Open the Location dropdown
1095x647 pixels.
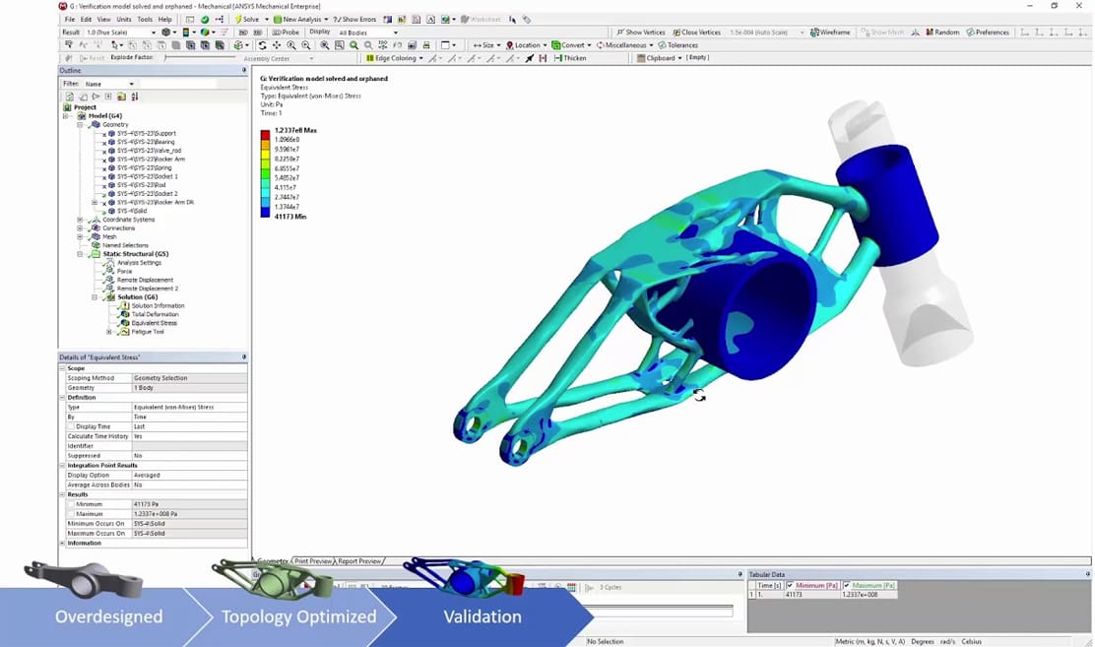tap(527, 45)
